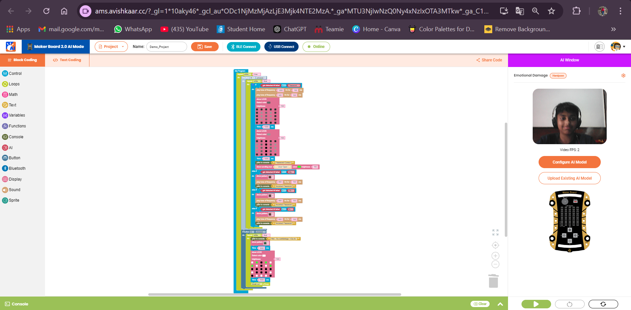
Task: Collapse the Console panel chevron
Action: tap(500, 304)
